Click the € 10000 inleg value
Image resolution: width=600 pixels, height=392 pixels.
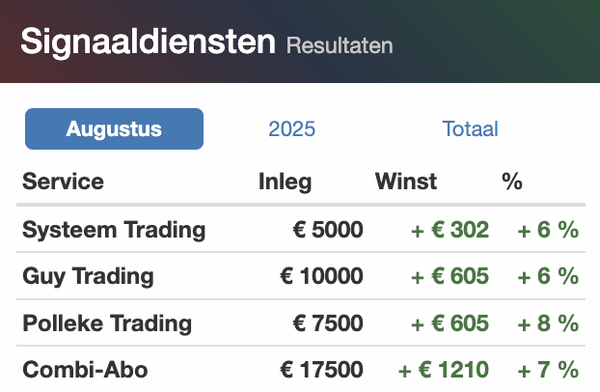click(321, 276)
